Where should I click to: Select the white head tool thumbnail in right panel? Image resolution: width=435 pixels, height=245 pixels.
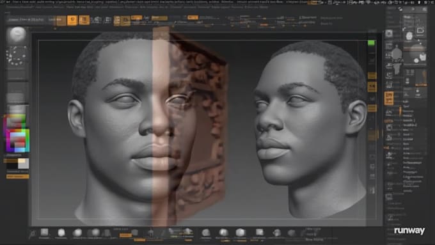click(x=409, y=36)
